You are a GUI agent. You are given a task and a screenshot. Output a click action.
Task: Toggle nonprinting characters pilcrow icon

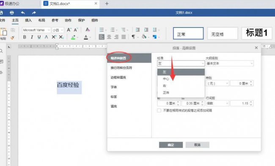(133, 37)
